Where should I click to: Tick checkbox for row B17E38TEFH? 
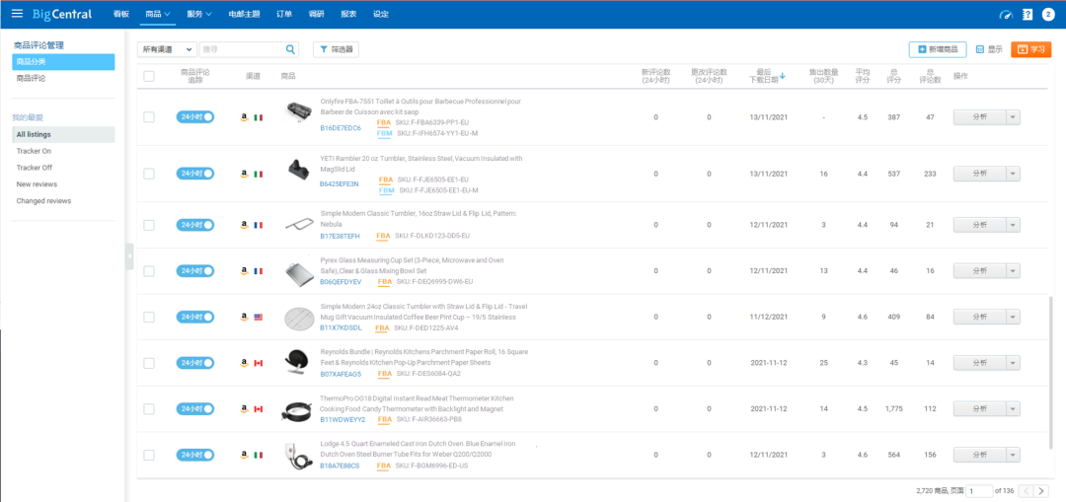click(149, 225)
